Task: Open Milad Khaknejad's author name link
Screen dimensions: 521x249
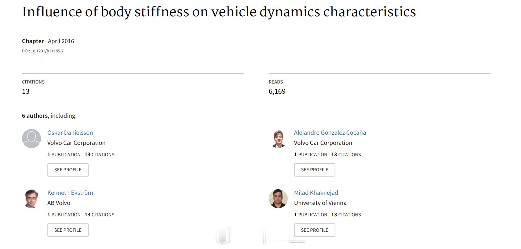Action: click(316, 193)
